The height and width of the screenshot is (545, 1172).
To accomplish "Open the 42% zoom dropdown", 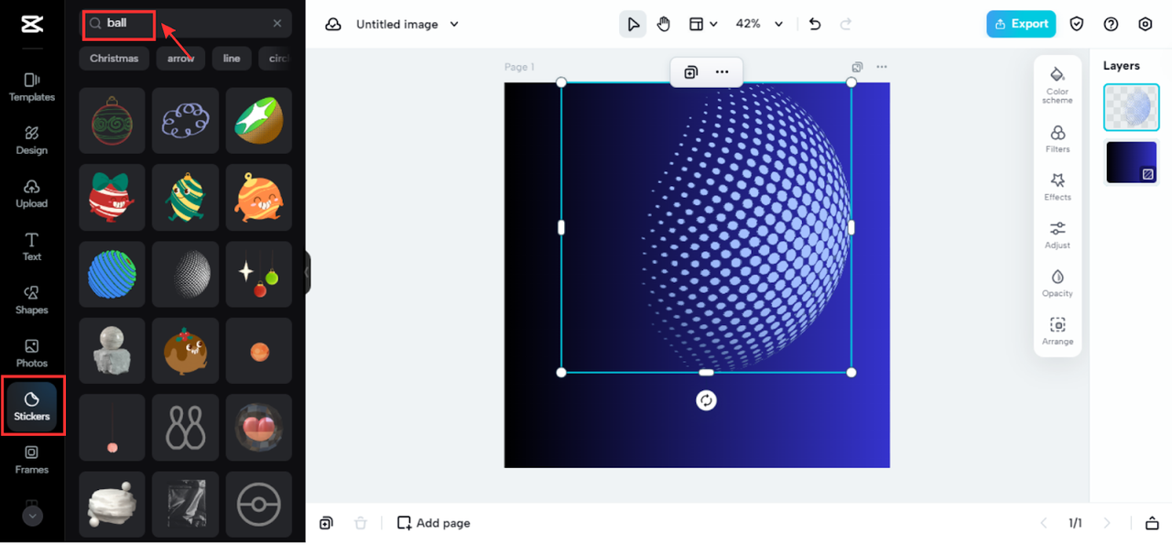I will pyautogui.click(x=760, y=24).
